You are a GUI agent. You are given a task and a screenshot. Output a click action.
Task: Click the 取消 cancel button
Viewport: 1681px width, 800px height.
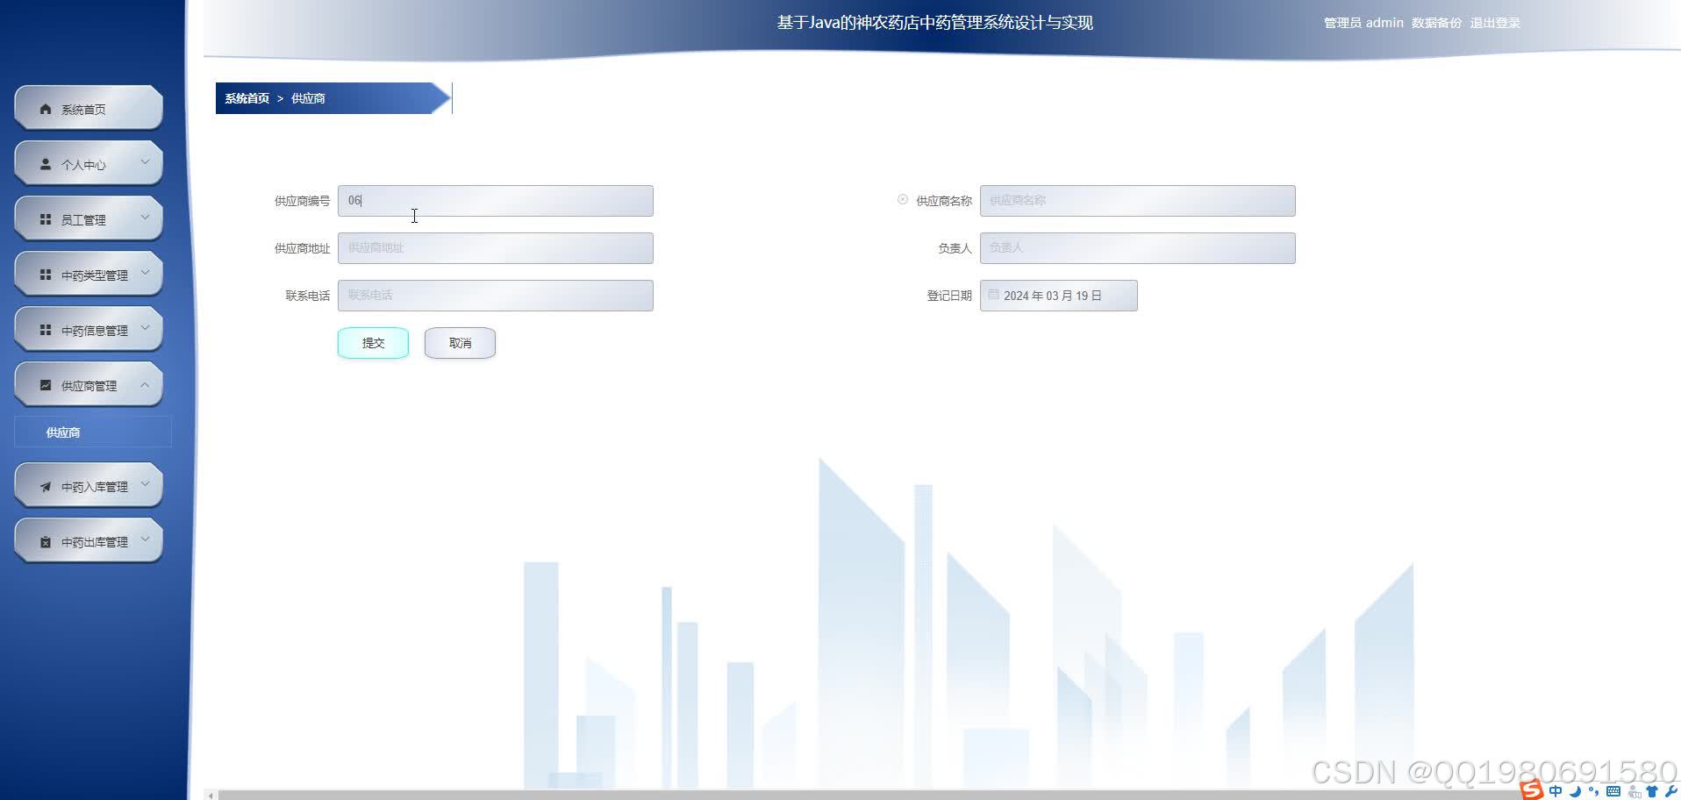pos(460,343)
